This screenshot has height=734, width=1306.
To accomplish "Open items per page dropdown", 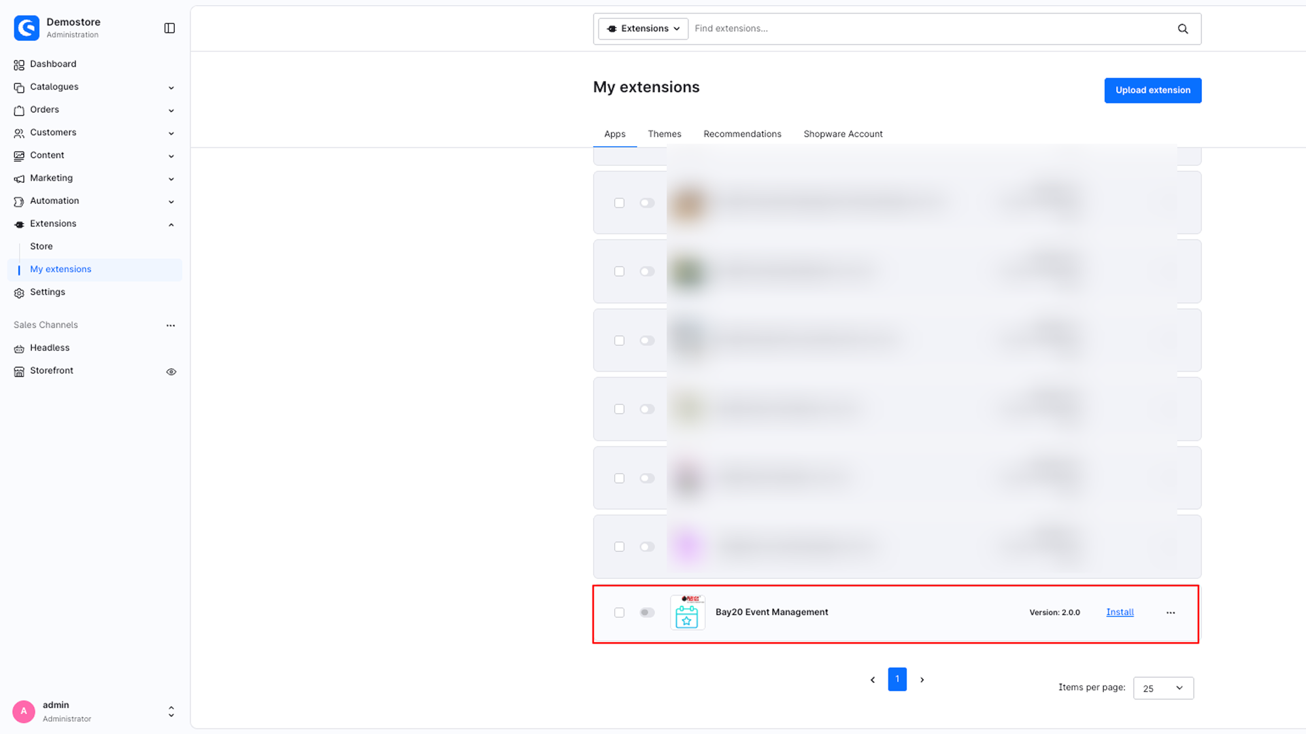I will (x=1163, y=688).
